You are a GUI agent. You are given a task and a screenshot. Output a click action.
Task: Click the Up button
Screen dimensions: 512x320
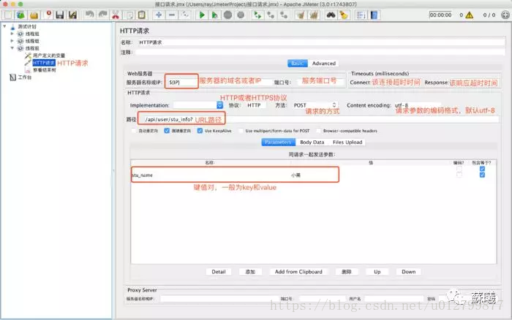(x=377, y=272)
